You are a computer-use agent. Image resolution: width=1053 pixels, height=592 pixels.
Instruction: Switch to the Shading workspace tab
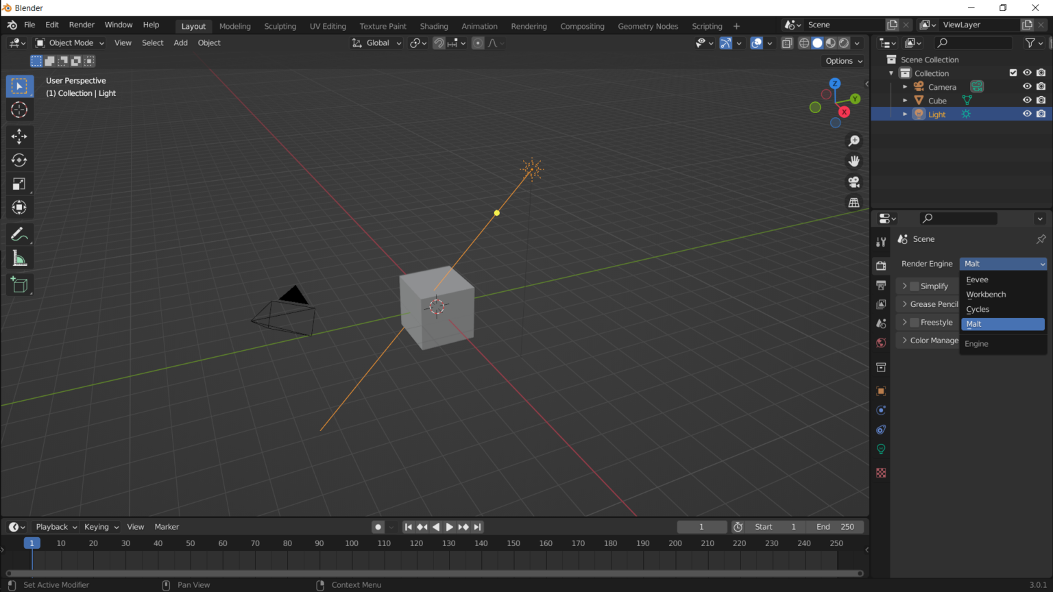pos(434,26)
